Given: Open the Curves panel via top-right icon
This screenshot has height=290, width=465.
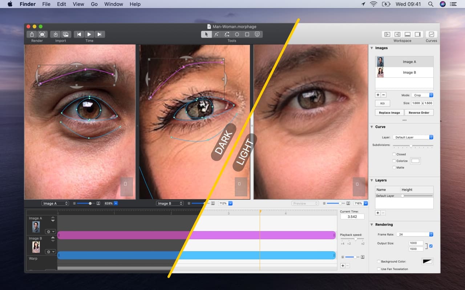Looking at the screenshot, I should tap(431, 34).
